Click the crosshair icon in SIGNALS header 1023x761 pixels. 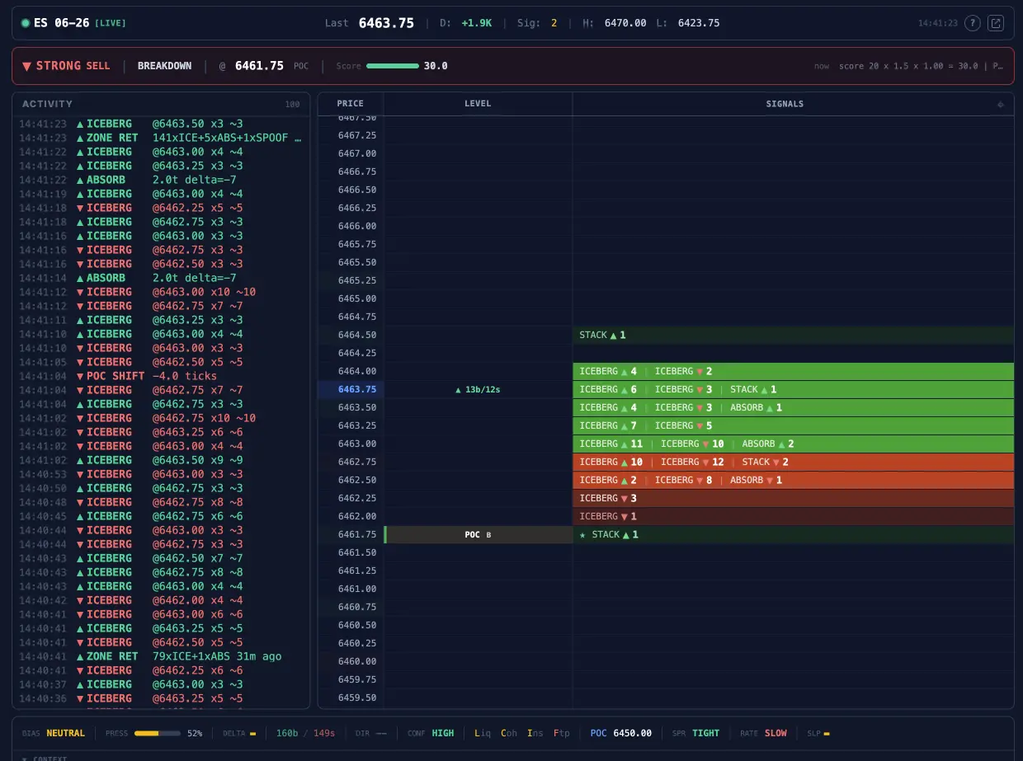(x=1001, y=104)
